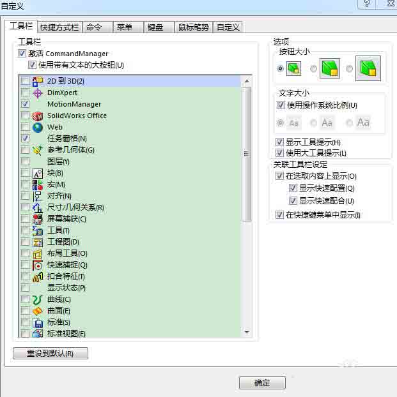Image resolution: width=397 pixels, height=397 pixels.
Task: Select the medium button size radio
Action: 313,69
